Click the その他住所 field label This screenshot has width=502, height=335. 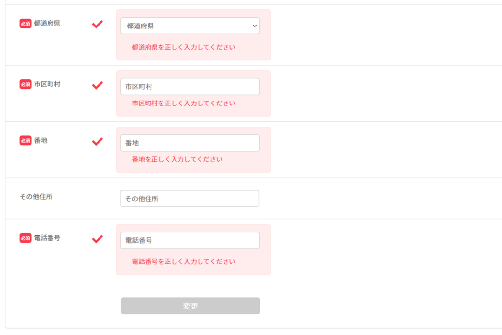tap(36, 197)
